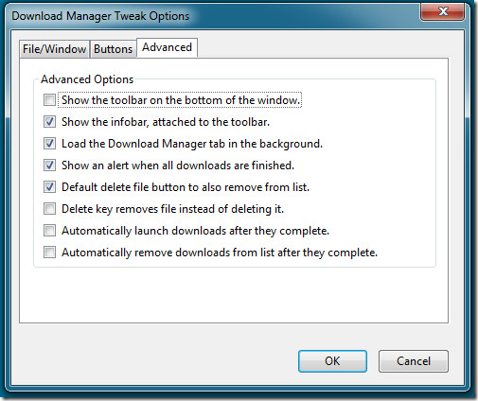The image size is (478, 401).
Task: Untick Default delete file button checkbox
Action: coord(49,187)
